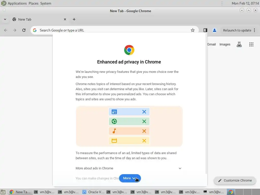Bookmark this tab with the star icon
The image size is (260, 195).
[192, 30]
